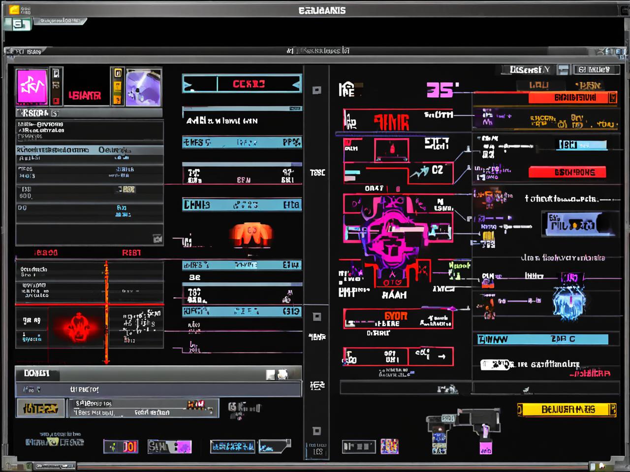Click the bottom toolbar button with red DOI letters
Viewport: 630px width, 472px height.
pyautogui.click(x=121, y=446)
